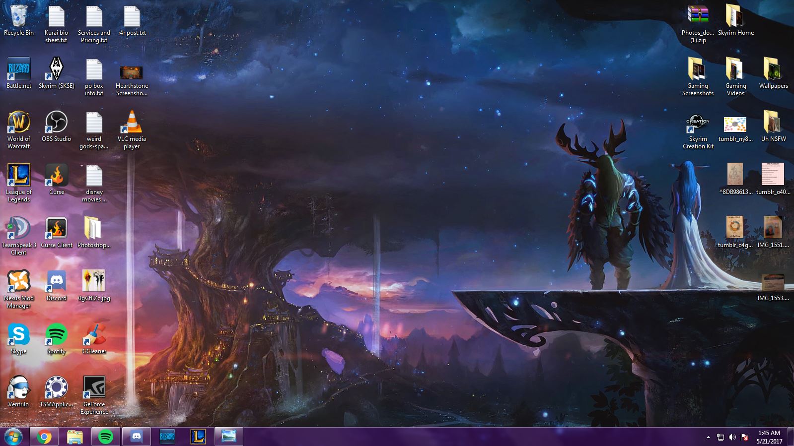Open the clock showing 1:45 AM

(x=769, y=437)
